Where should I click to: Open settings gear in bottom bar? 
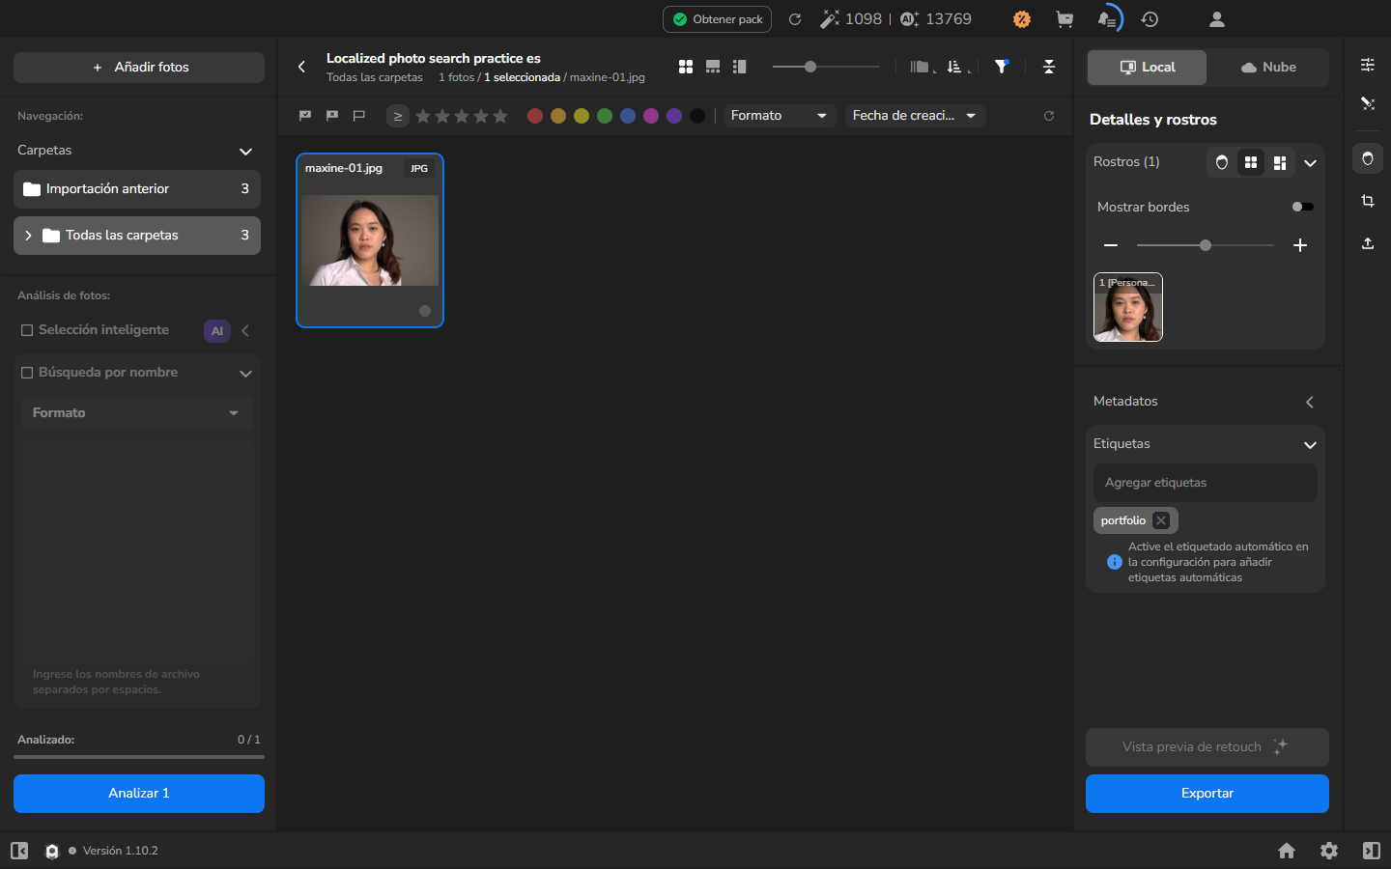click(1329, 851)
